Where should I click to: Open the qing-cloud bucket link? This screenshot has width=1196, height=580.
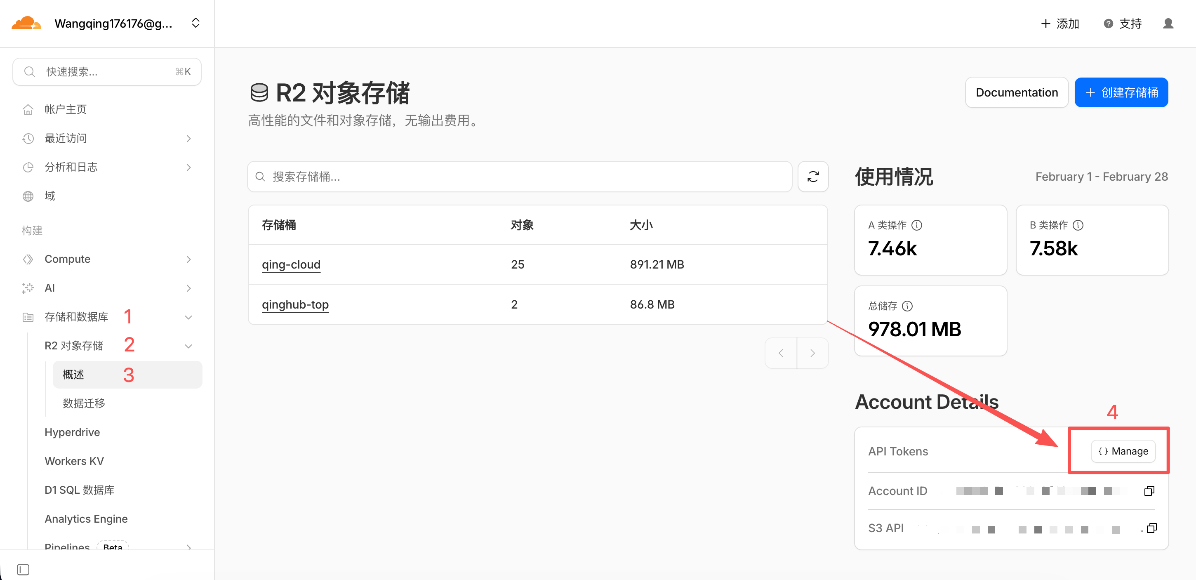click(291, 264)
